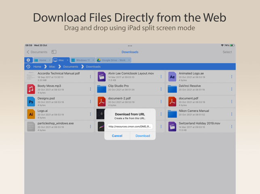Tap Select in top right

pos(227,52)
